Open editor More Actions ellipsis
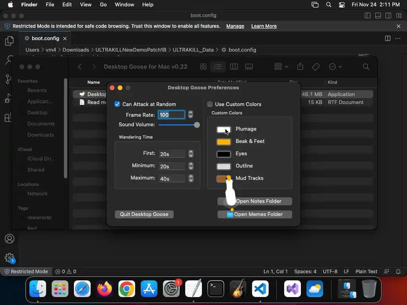Screen dimensions: 407x305 click(397, 39)
